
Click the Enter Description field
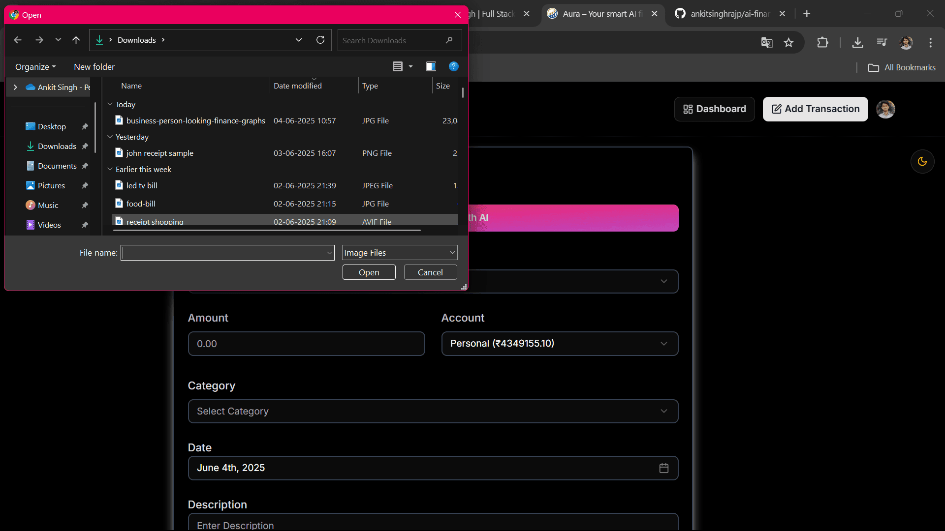(433, 522)
